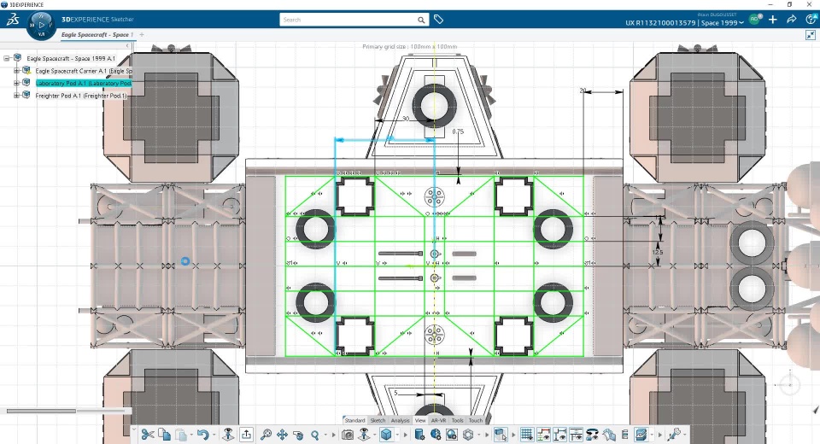
Task: Click the gray hexagon mesh icon
Action: click(468, 435)
